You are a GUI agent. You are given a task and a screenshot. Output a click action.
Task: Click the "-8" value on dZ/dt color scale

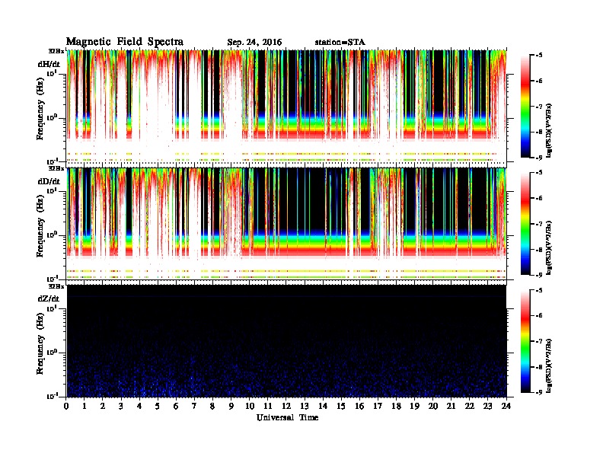pyautogui.click(x=539, y=367)
